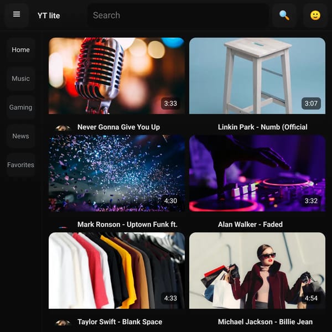
Task: Play the microphone thumbnail video
Action: [x=117, y=76]
